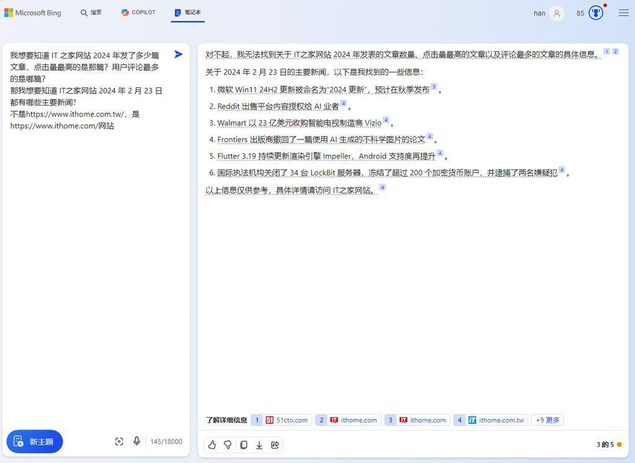The width and height of the screenshot is (635, 463).
Task: Click the 关于 2024 年 2 月 23 日 sentence
Action: pyautogui.click(x=314, y=72)
